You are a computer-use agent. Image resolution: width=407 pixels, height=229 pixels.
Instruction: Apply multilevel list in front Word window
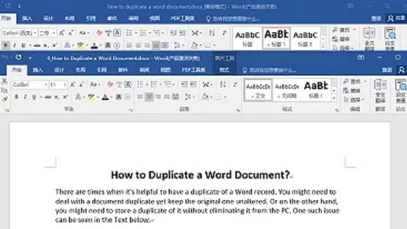tap(168, 85)
